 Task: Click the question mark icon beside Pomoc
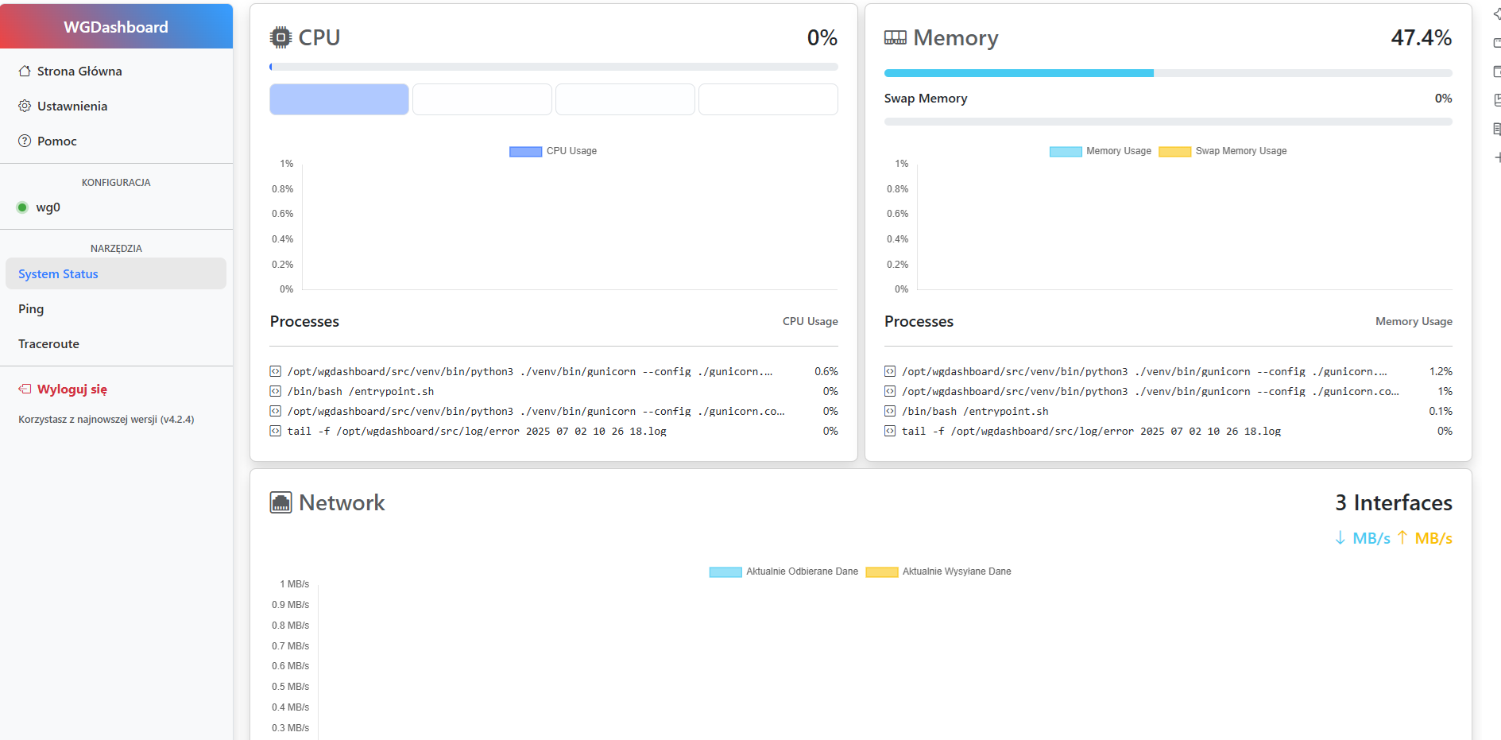pos(25,141)
